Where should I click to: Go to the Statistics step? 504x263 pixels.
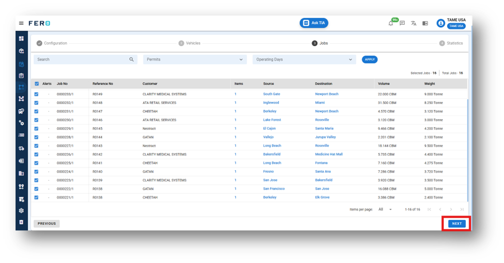click(x=451, y=43)
